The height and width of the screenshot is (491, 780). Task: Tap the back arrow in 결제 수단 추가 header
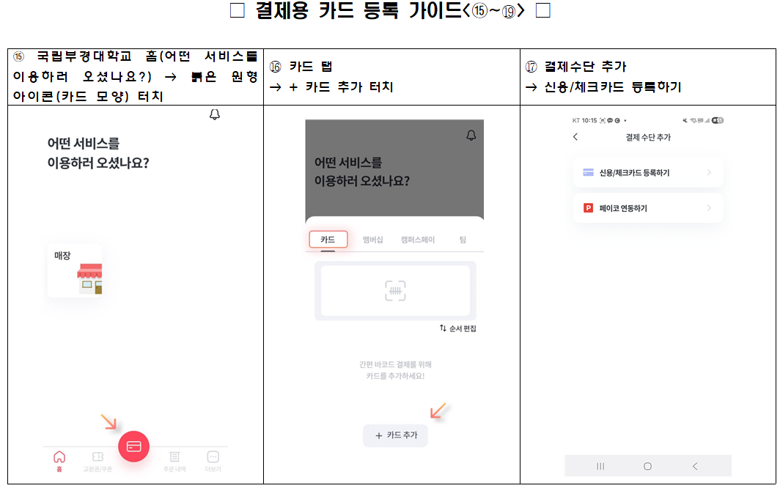[x=575, y=137]
